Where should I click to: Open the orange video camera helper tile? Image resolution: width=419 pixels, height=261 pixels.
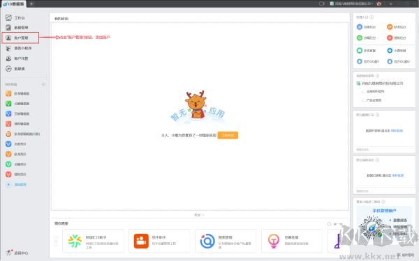tap(159, 241)
